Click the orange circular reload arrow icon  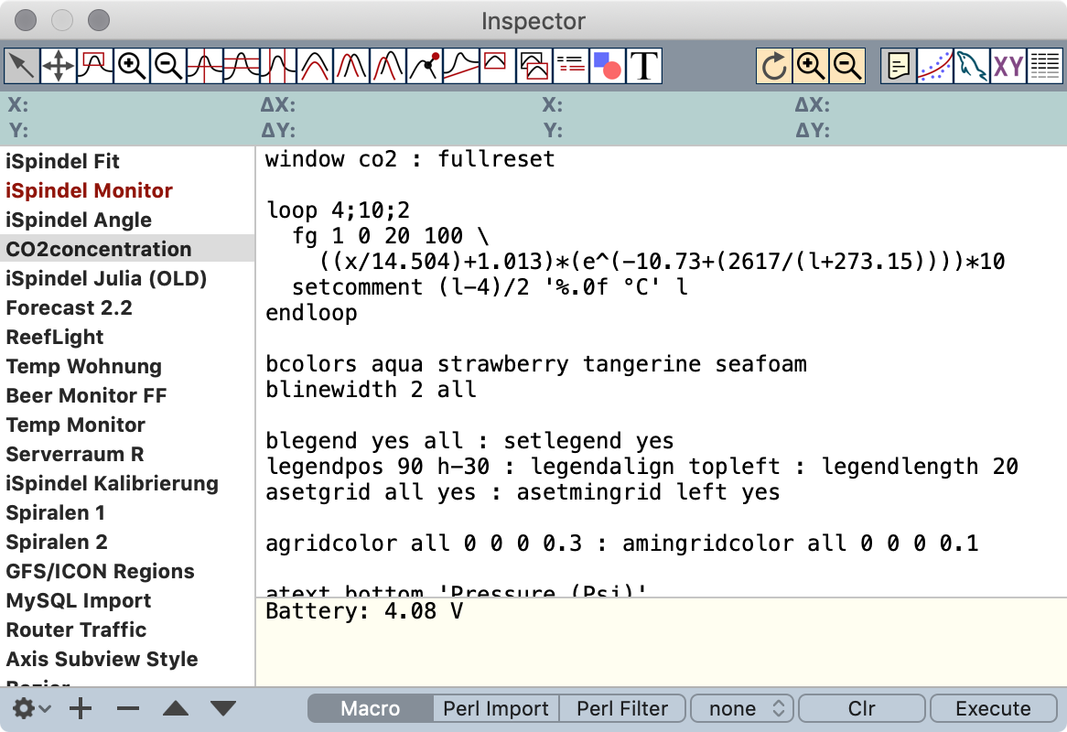774,66
